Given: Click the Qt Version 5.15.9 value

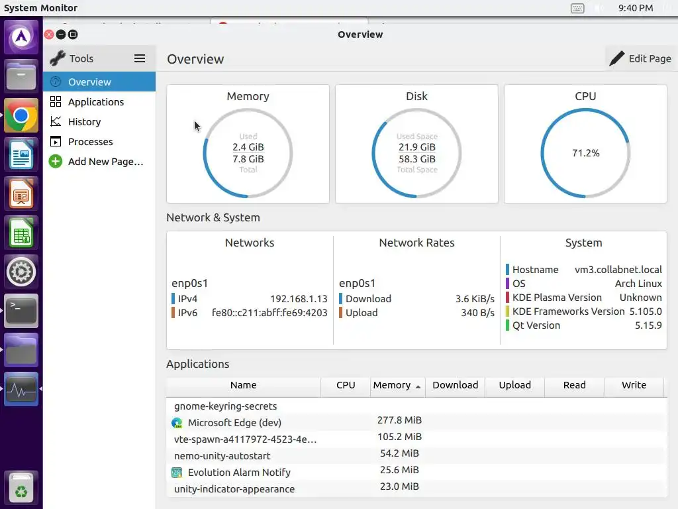Looking at the screenshot, I should 648,325.
